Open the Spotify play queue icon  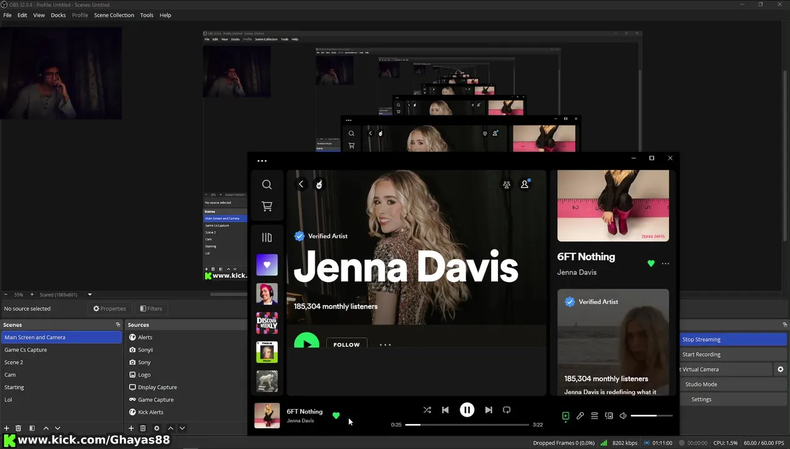pyautogui.click(x=594, y=416)
